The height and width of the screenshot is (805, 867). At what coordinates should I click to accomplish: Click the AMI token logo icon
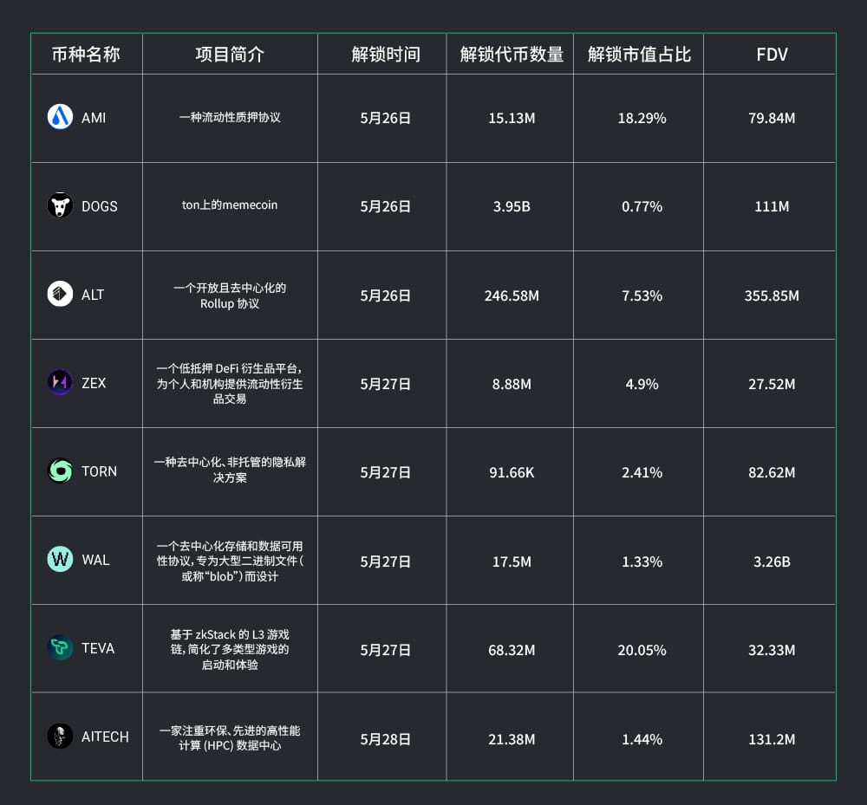tap(60, 117)
